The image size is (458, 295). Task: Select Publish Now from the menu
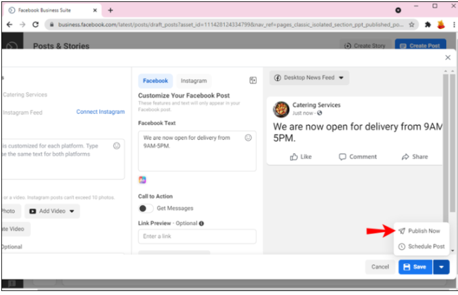point(421,231)
